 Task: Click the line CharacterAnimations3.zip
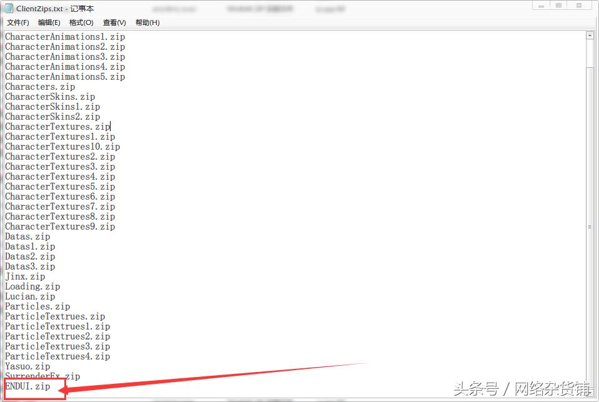pyautogui.click(x=65, y=57)
